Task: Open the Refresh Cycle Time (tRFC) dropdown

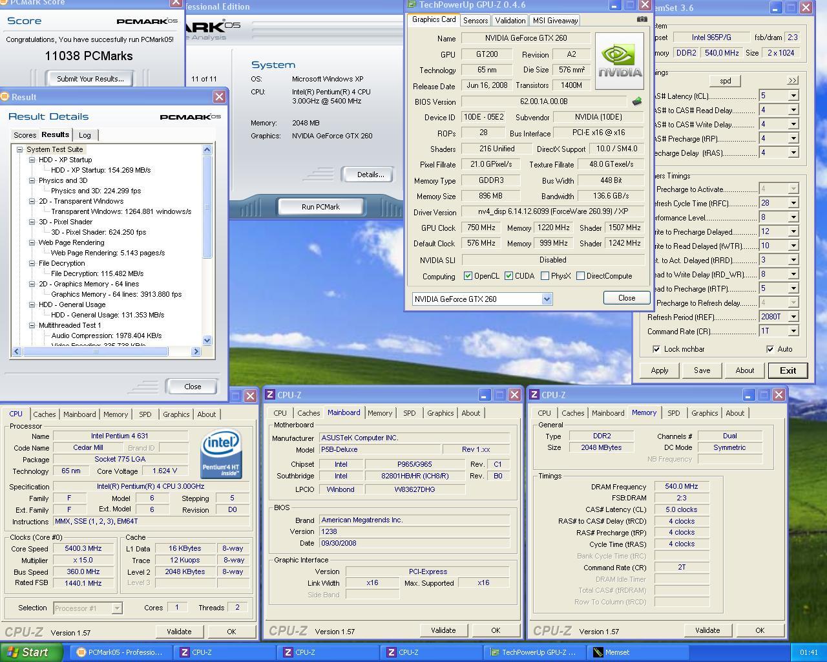Action: coord(793,203)
